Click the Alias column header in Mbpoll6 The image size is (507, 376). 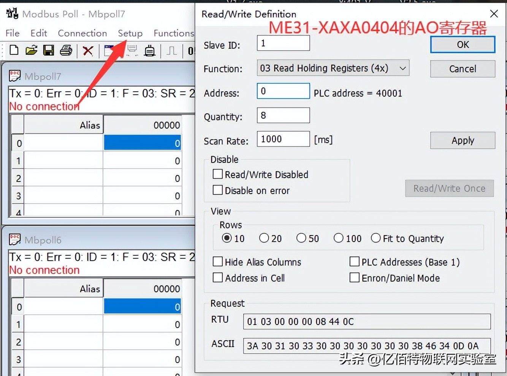(x=63, y=288)
